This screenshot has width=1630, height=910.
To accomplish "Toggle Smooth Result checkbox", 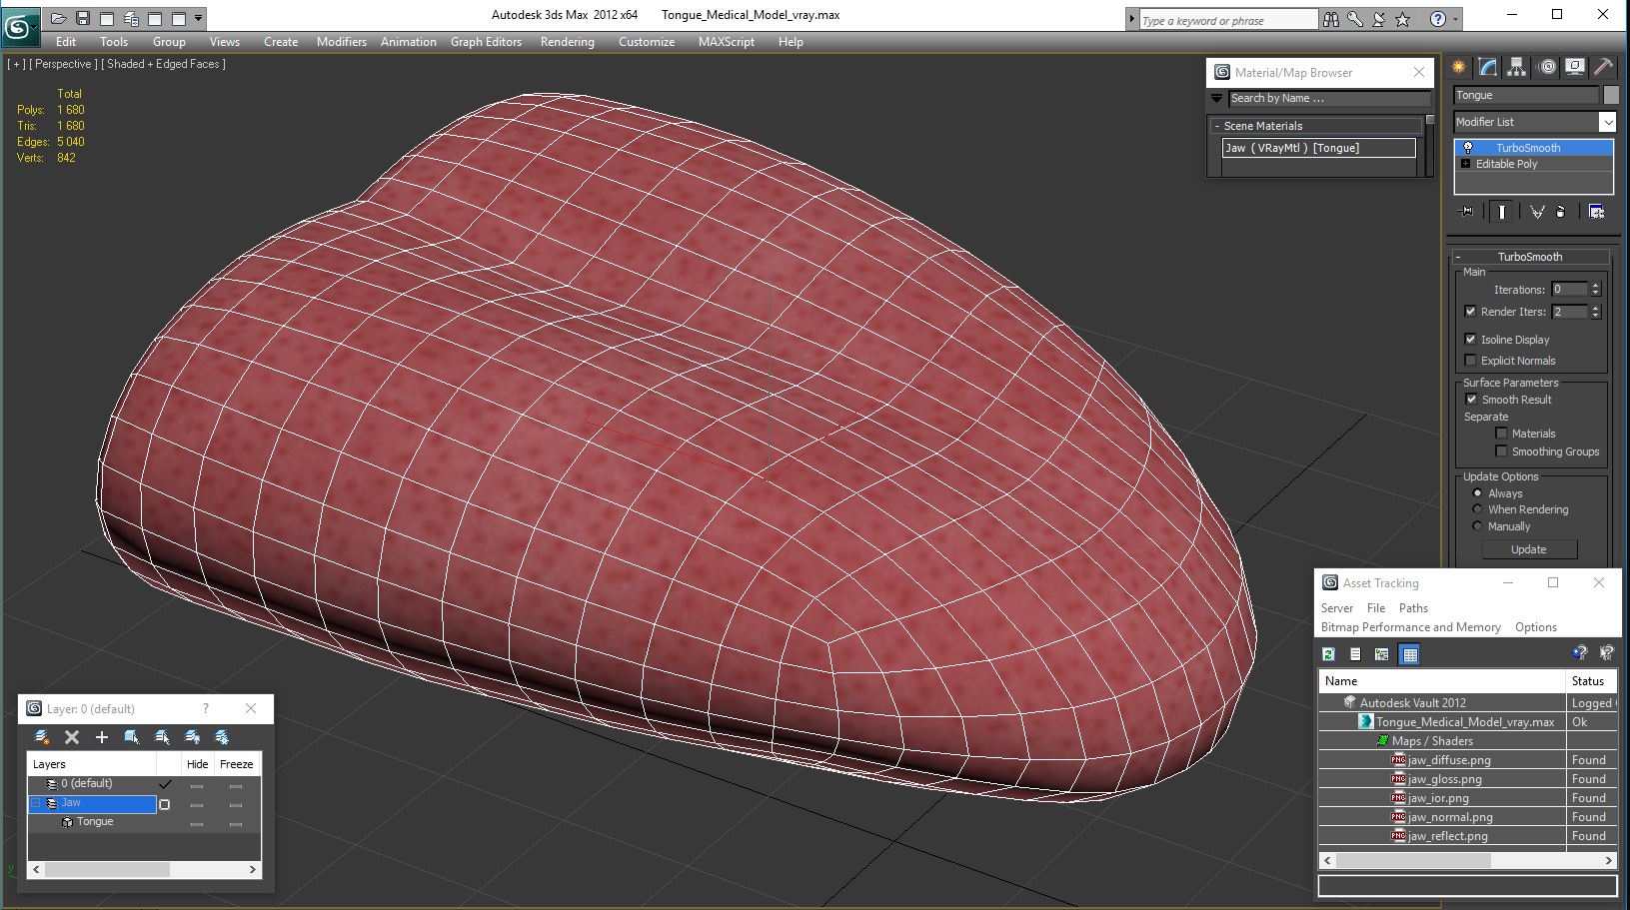I will point(1471,400).
